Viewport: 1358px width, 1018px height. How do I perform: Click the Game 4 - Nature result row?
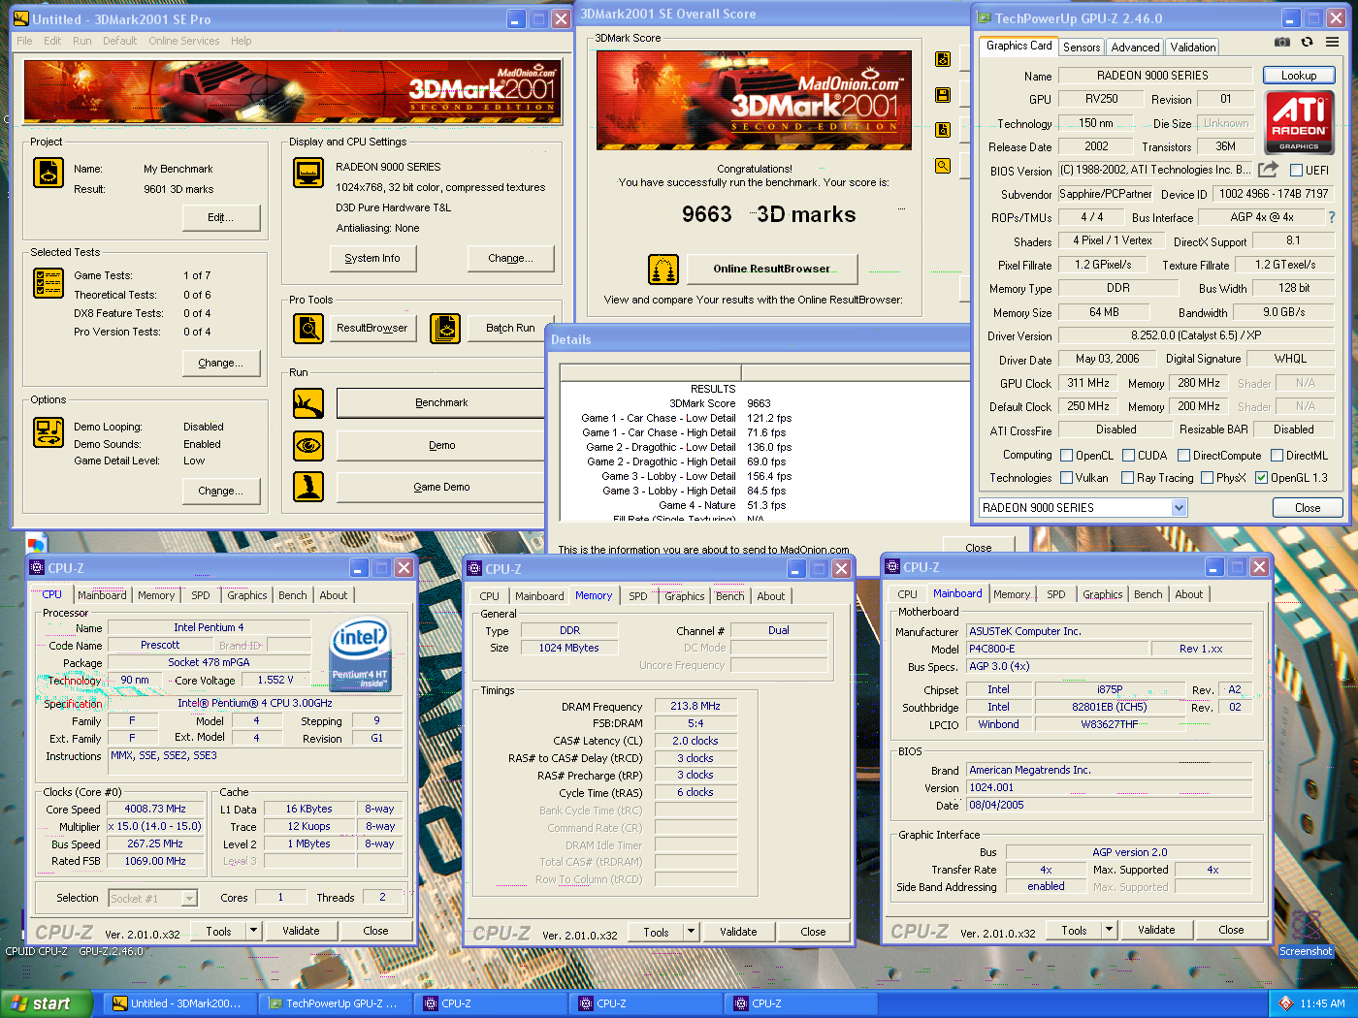coord(723,505)
